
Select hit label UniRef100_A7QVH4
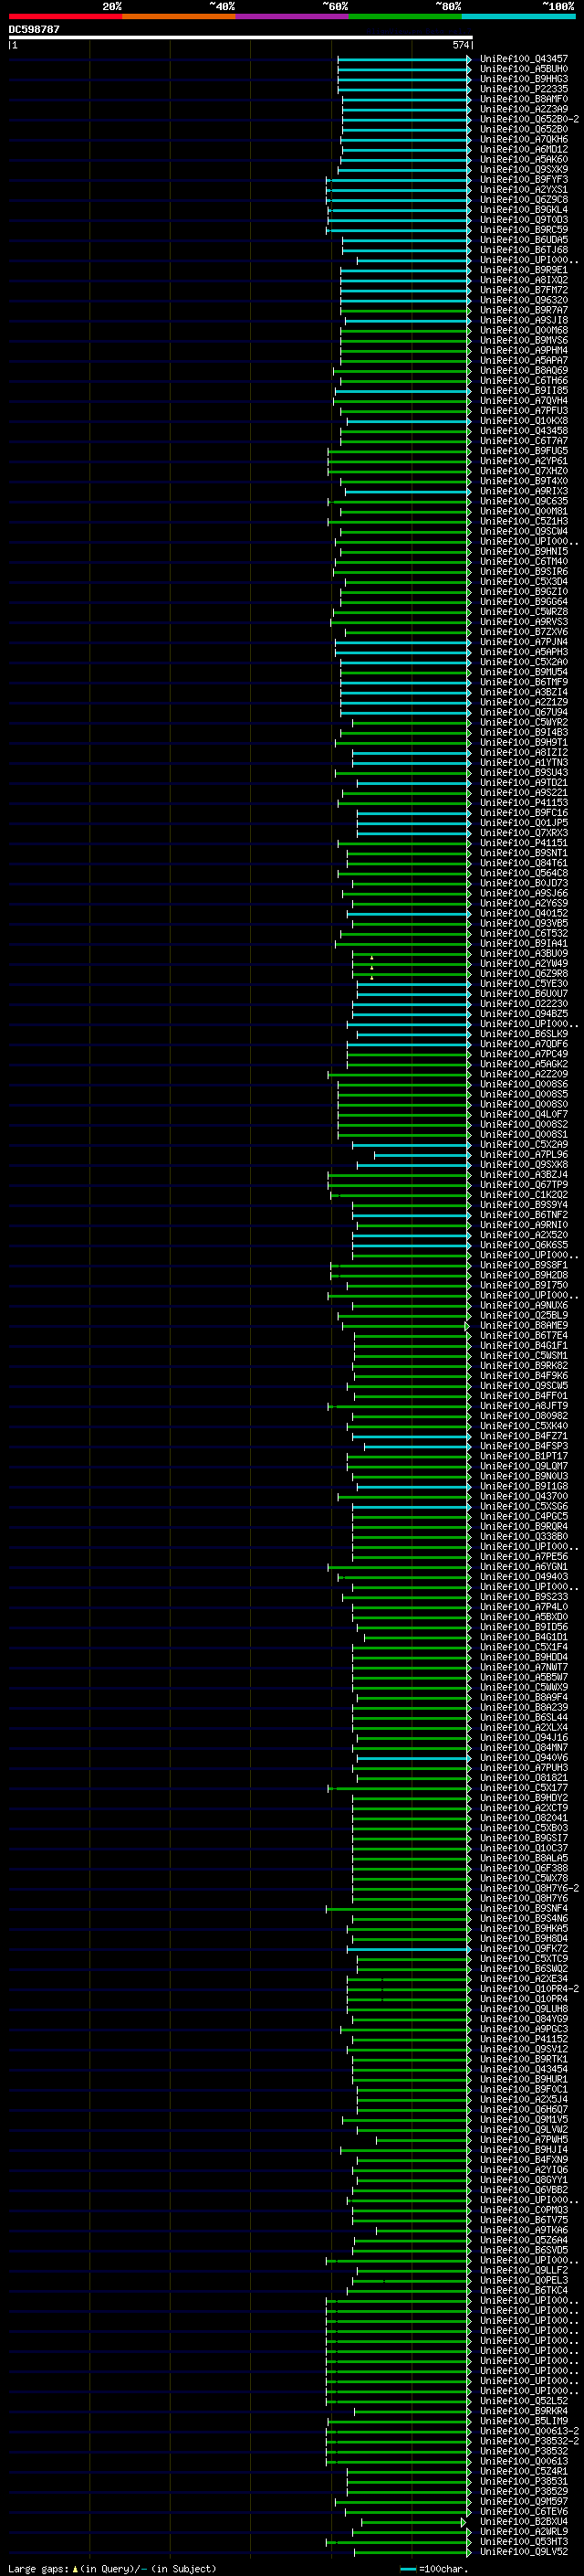[523, 401]
